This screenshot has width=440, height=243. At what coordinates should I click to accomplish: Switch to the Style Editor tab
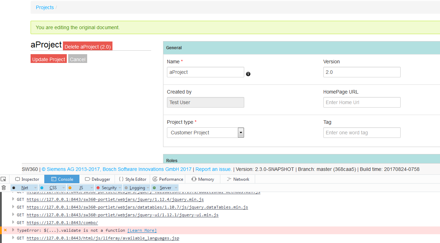coord(132,179)
